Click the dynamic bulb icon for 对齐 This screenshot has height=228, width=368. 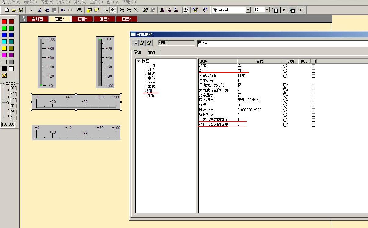pyautogui.click(x=285, y=71)
